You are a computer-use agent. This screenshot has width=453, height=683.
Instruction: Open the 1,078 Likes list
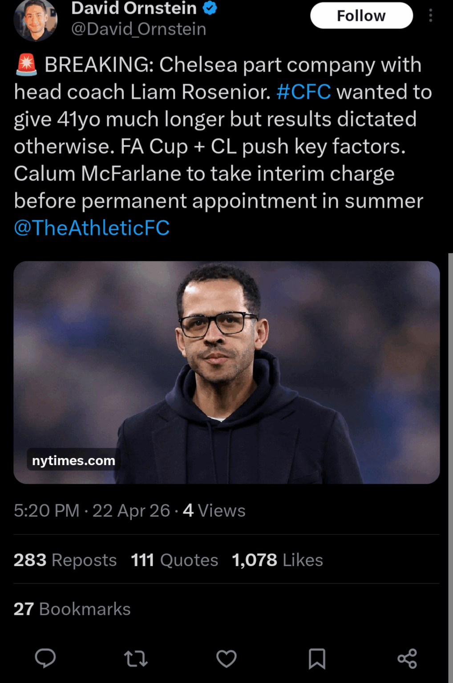click(x=277, y=560)
